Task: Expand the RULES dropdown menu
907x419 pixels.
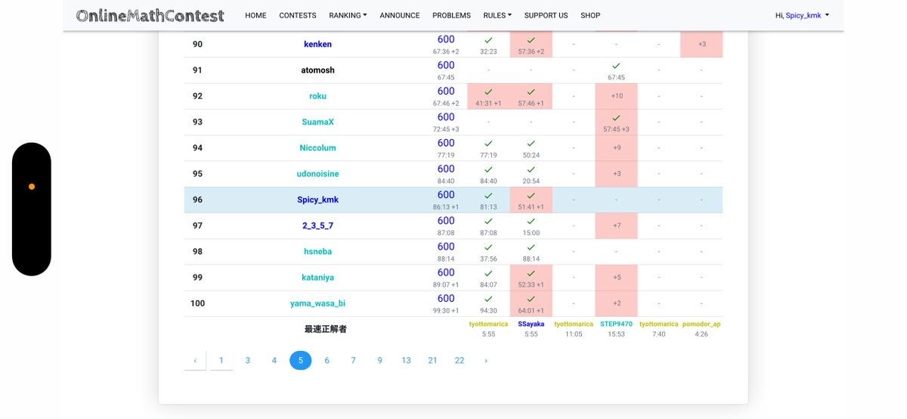Action: coord(497,15)
